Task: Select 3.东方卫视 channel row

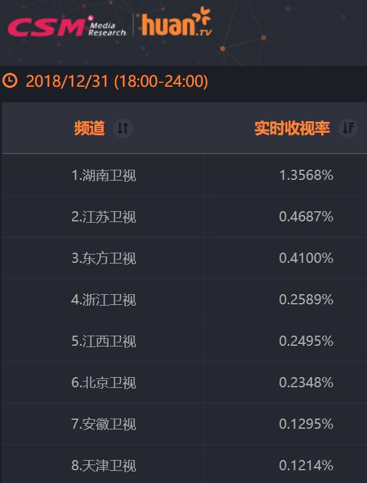Action: click(184, 258)
